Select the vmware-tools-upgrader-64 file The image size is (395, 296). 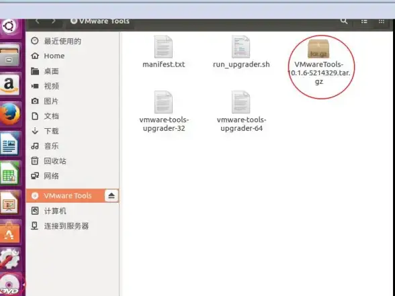pyautogui.click(x=241, y=111)
